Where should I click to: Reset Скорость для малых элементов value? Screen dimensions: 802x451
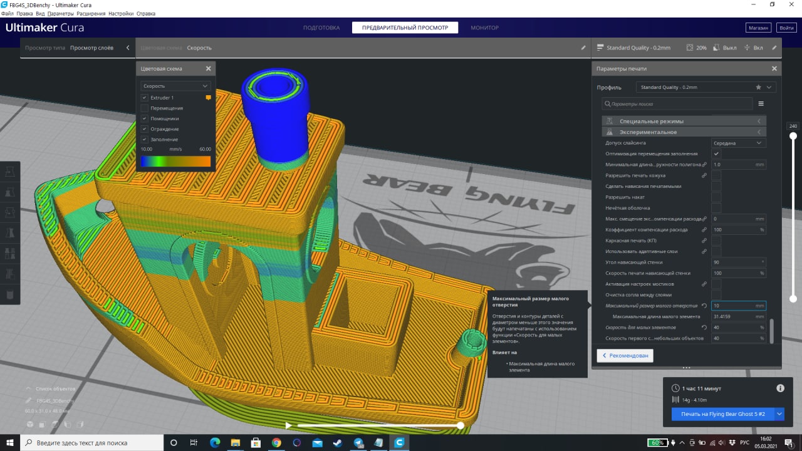coord(704,328)
